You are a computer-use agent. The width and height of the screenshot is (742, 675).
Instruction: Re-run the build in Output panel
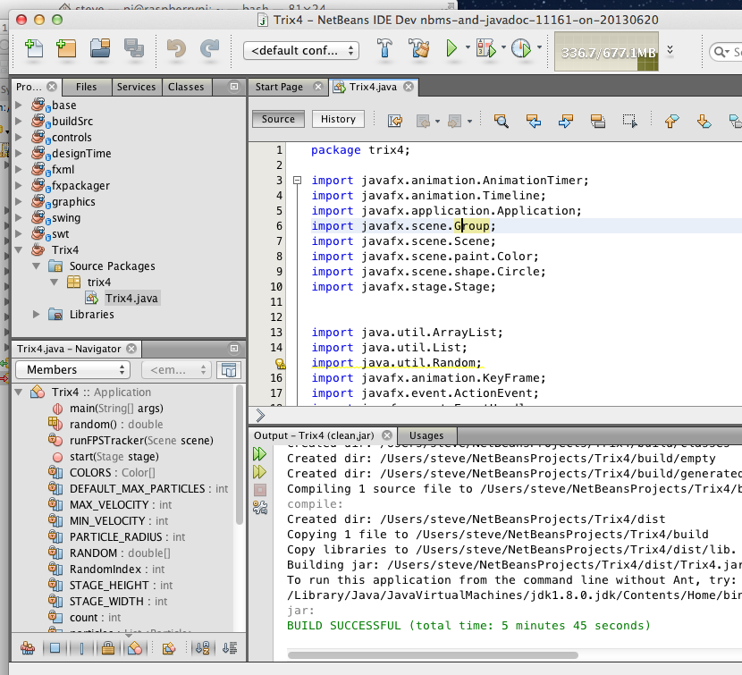[x=260, y=455]
